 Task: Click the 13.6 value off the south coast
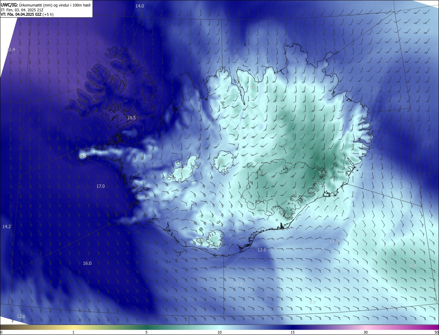262,250
